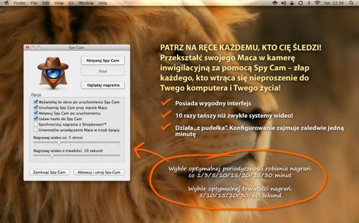Click Aktywuj i ukryj Spy Cam
Image resolution: width=359 pixels, height=223 pixels.
tap(99, 172)
